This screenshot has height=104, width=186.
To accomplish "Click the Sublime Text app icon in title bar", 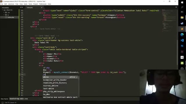I will [1, 1].
